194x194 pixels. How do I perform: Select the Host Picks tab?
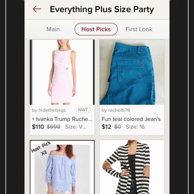tap(96, 29)
